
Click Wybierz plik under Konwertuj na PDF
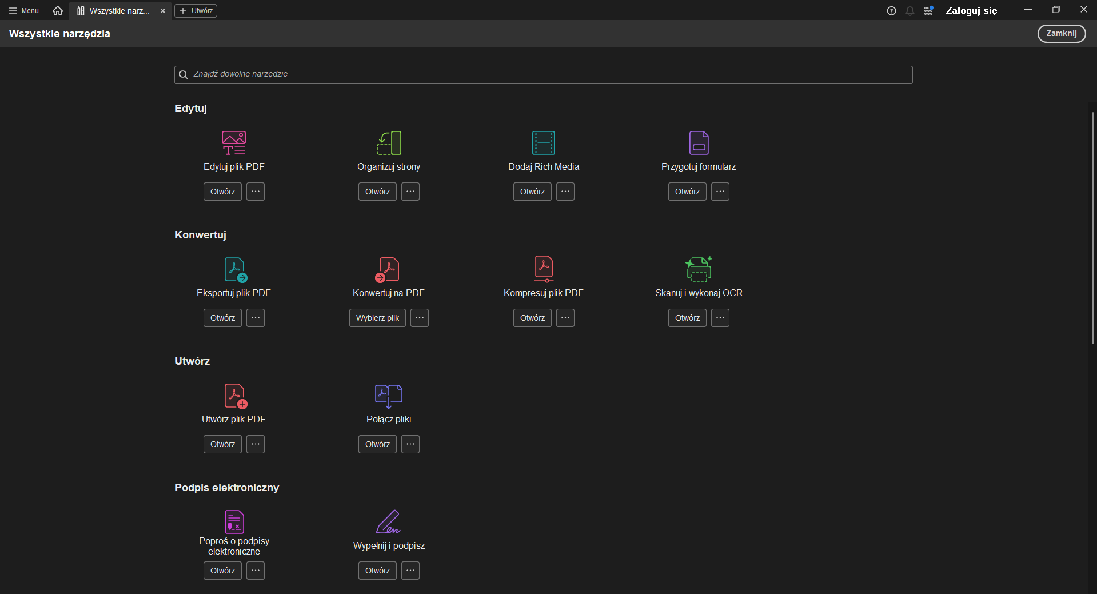coord(377,318)
